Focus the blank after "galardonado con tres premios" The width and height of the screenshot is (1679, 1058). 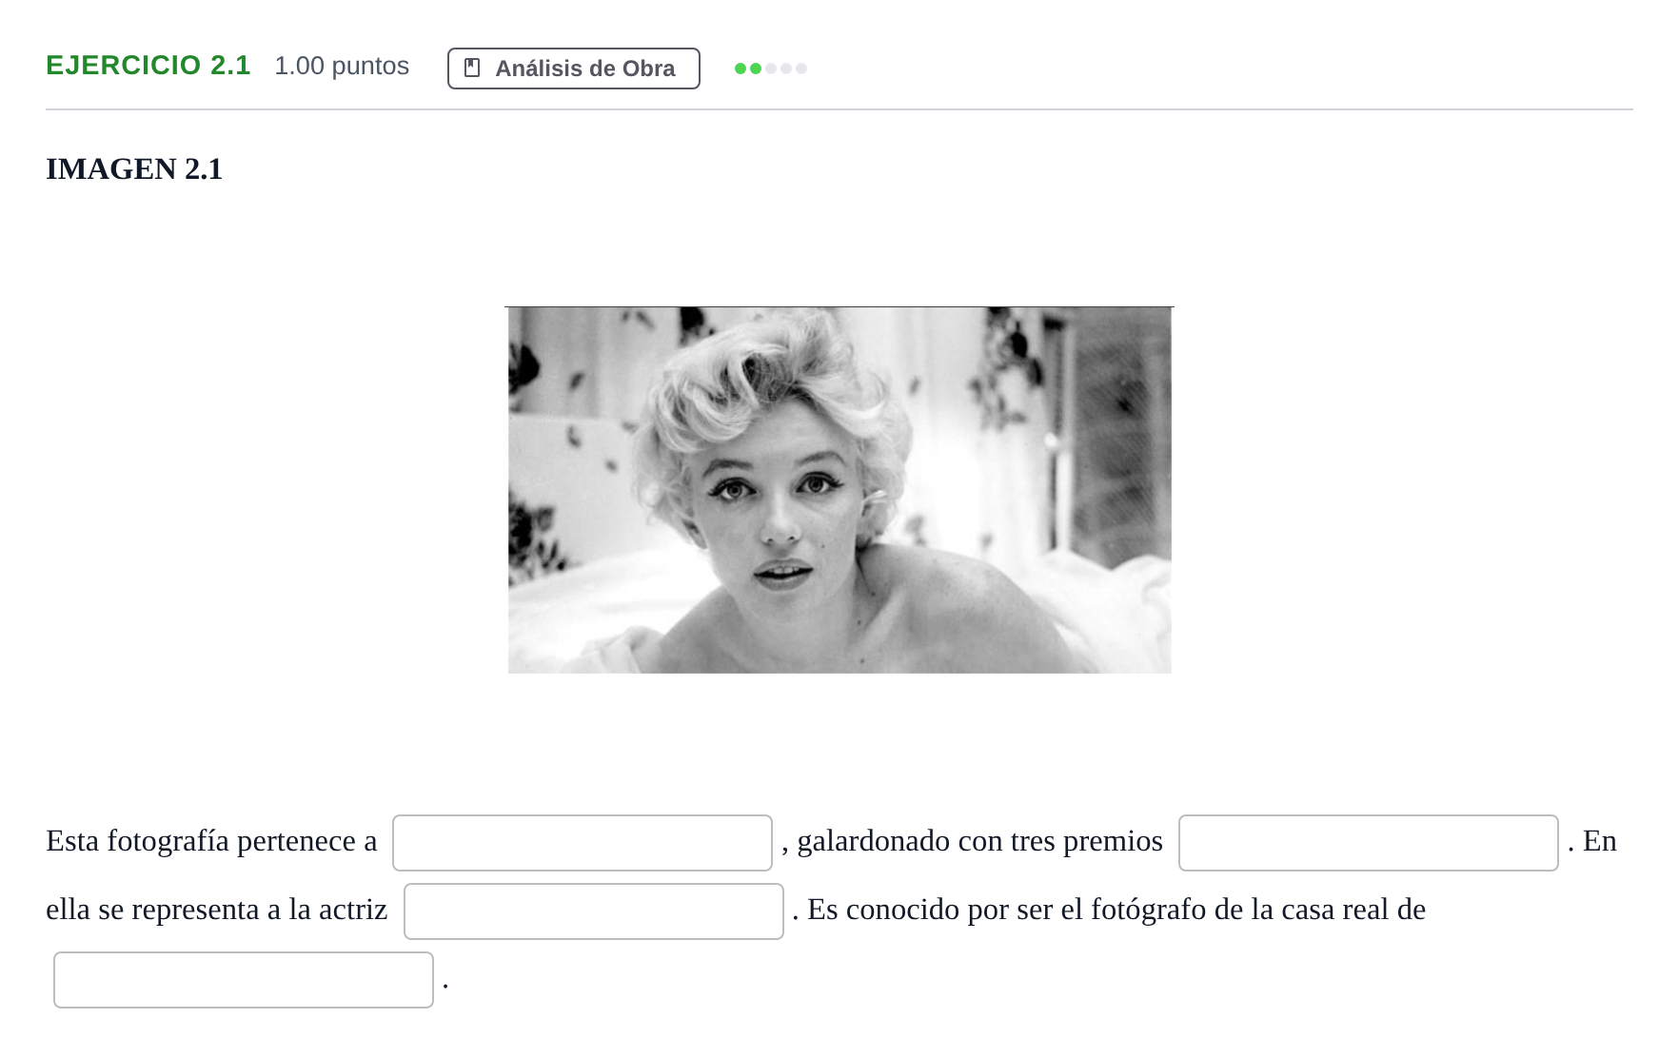1369,843
